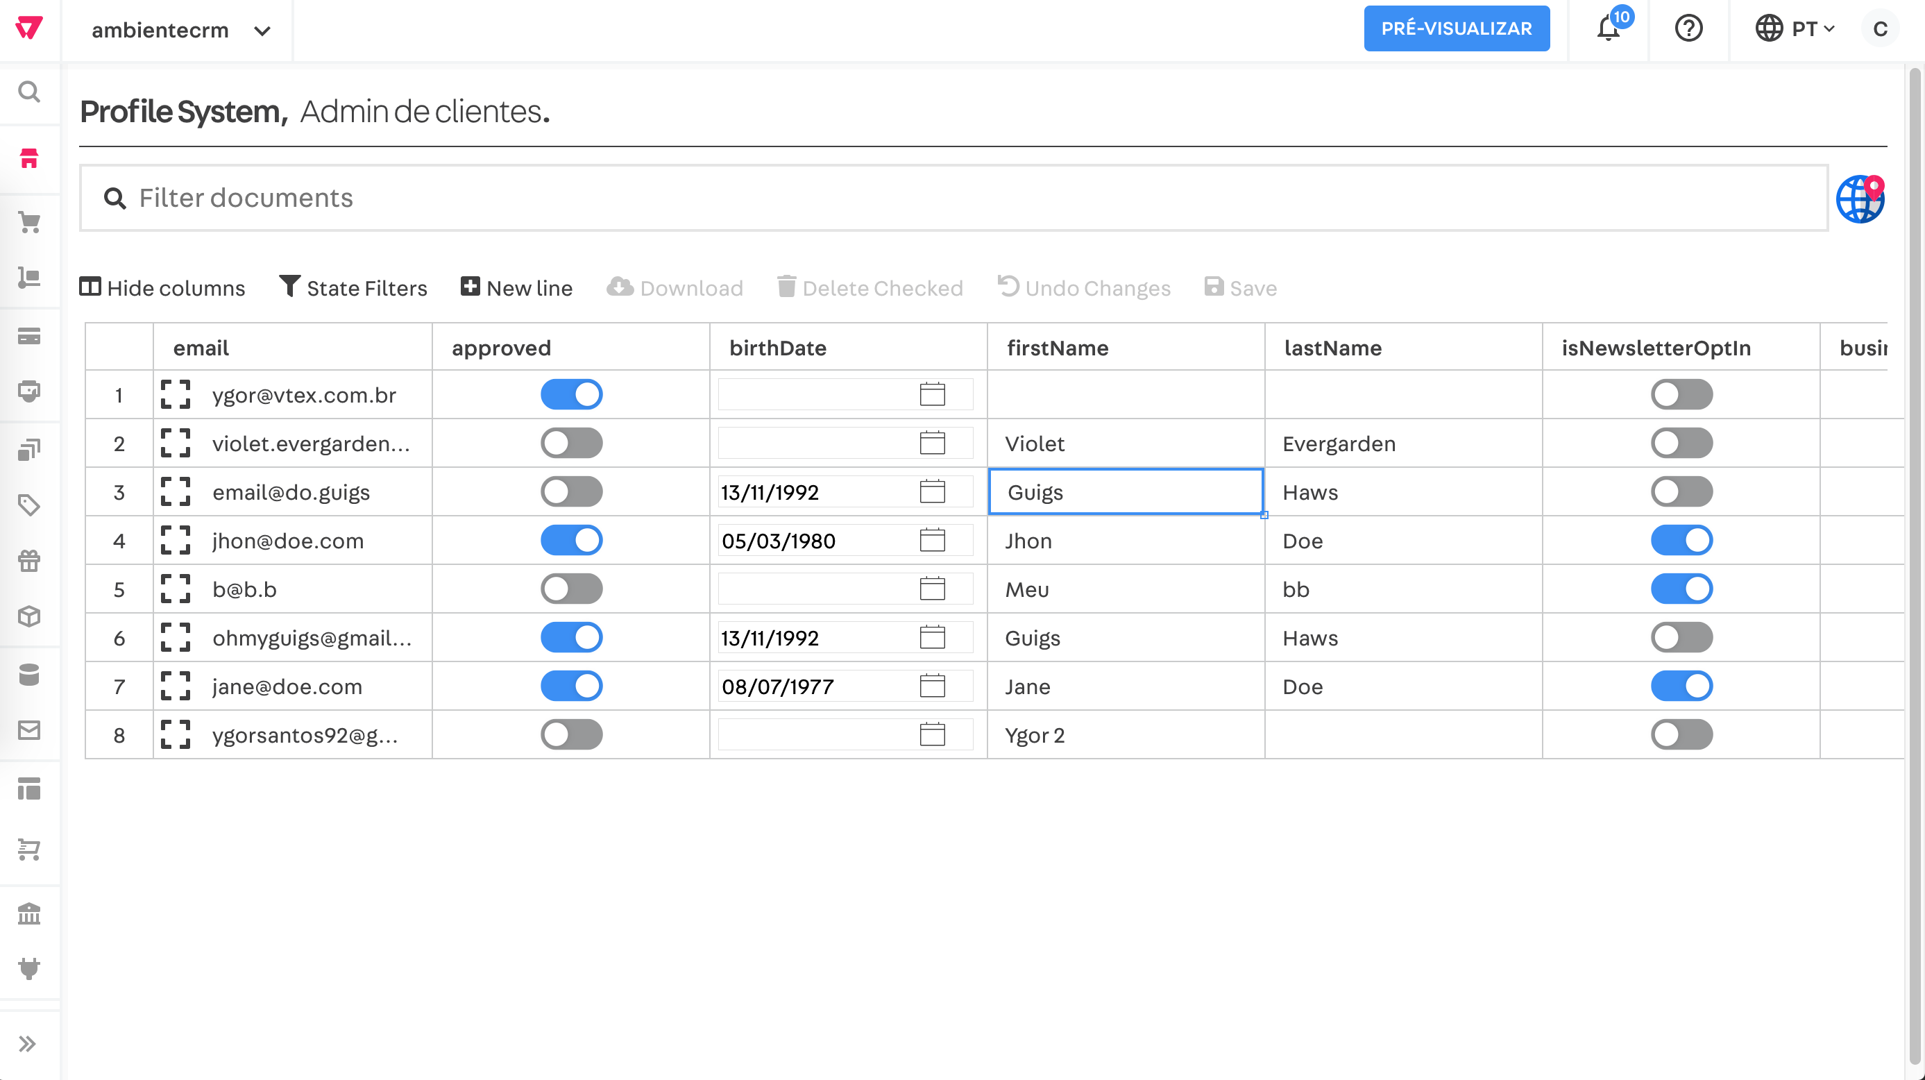This screenshot has height=1080, width=1925.
Task: Open the Prices tag icon in the sidebar
Action: tap(30, 505)
